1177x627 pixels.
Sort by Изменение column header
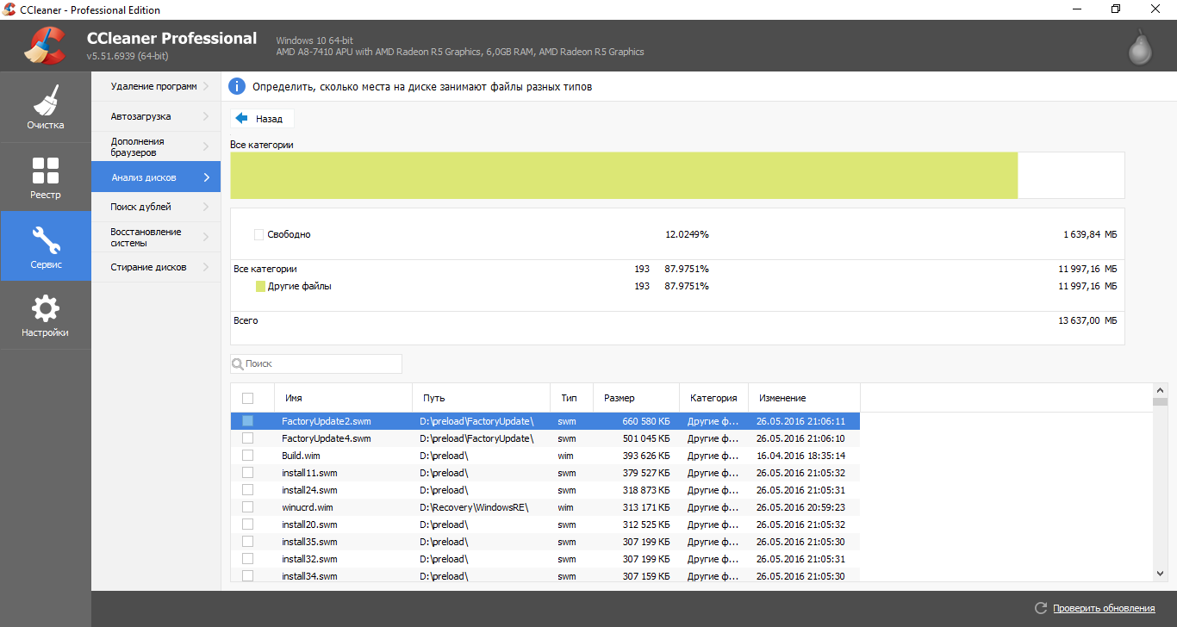804,398
